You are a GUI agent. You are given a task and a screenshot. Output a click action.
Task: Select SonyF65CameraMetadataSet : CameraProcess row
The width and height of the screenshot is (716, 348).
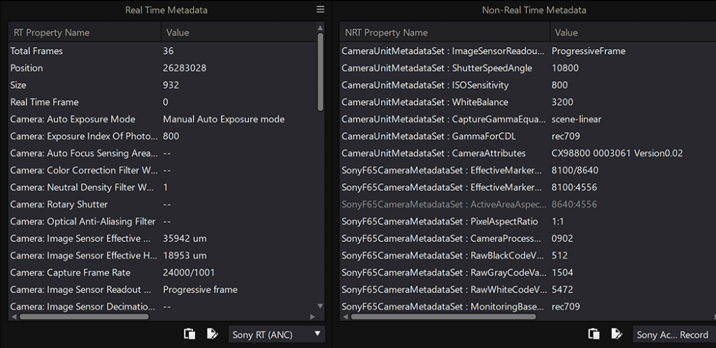pyautogui.click(x=528, y=238)
